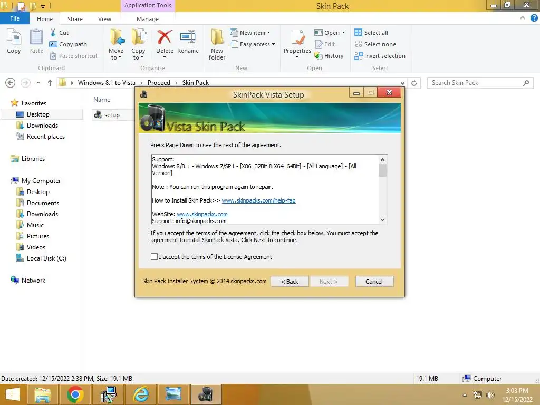Open Properties dropdown arrow
This screenshot has height=405, width=540.
tap(297, 57)
